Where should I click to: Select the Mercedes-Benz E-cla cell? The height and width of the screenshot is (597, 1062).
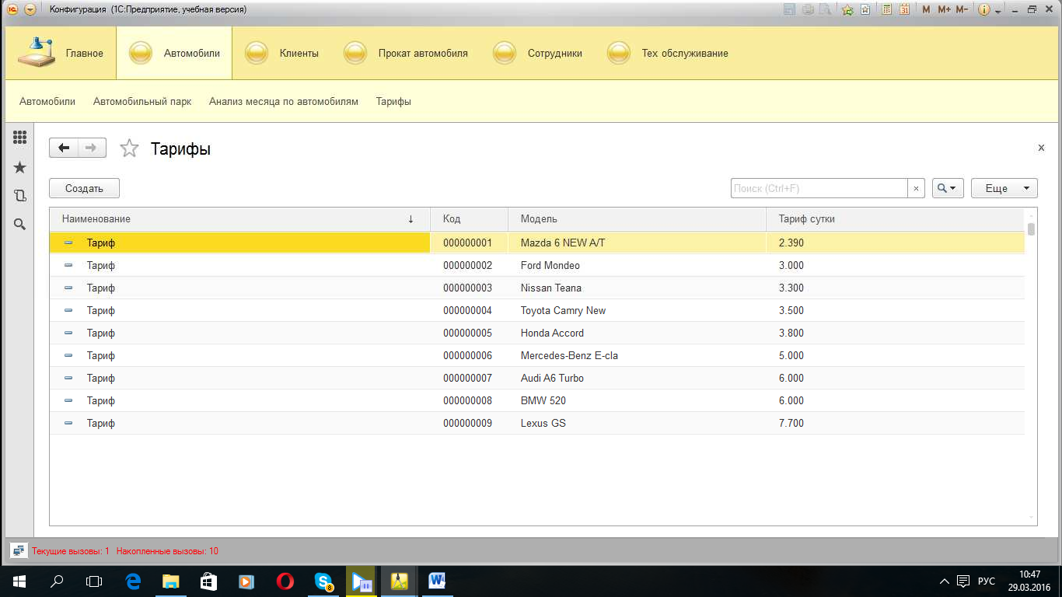[x=637, y=355]
